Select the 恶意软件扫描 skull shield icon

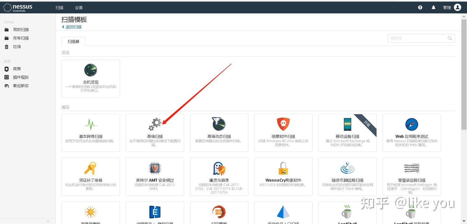(283, 124)
